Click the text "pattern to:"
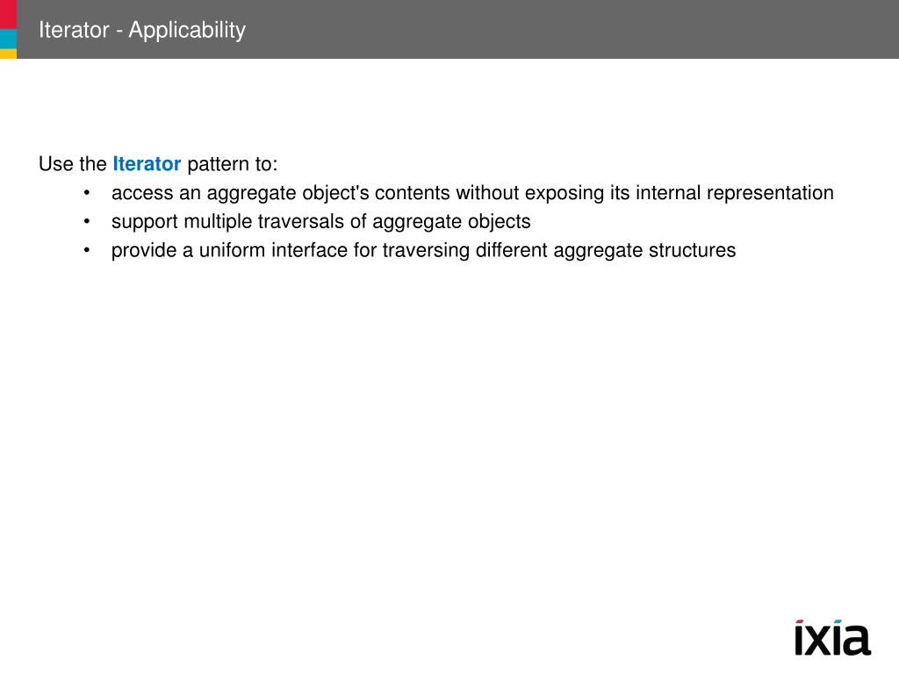Viewport: 899px width, 674px height. 232,164
